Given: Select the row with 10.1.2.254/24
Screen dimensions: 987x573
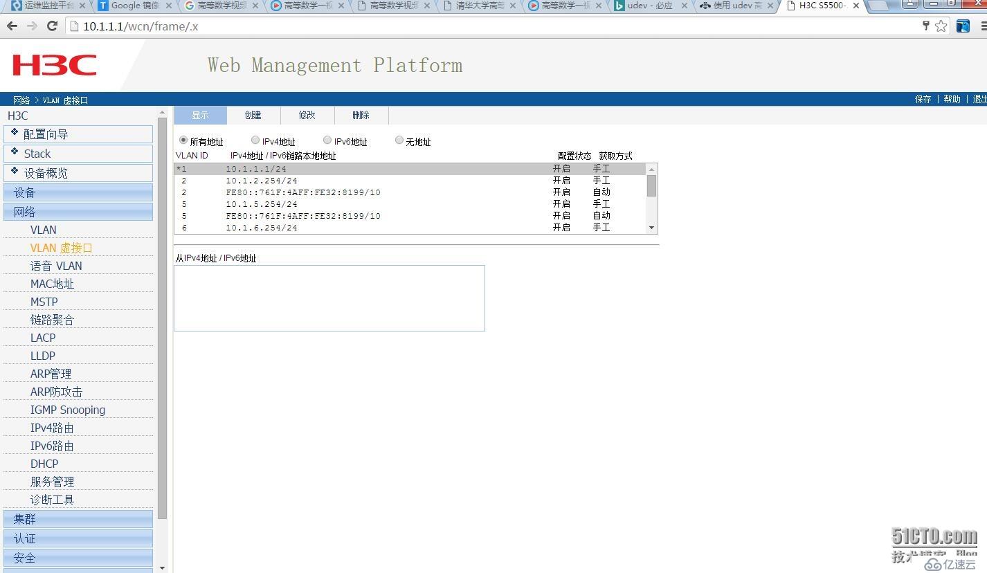Looking at the screenshot, I should coord(410,181).
